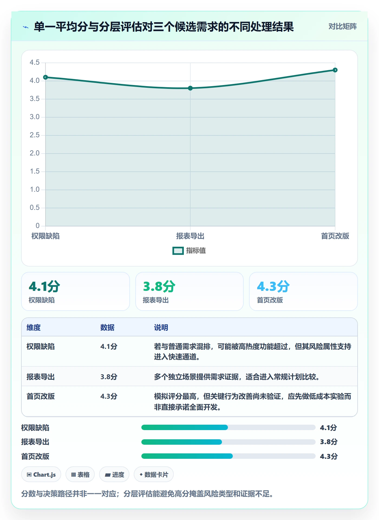Click the 权限缺陷 x-axis label under the chart

pos(45,236)
